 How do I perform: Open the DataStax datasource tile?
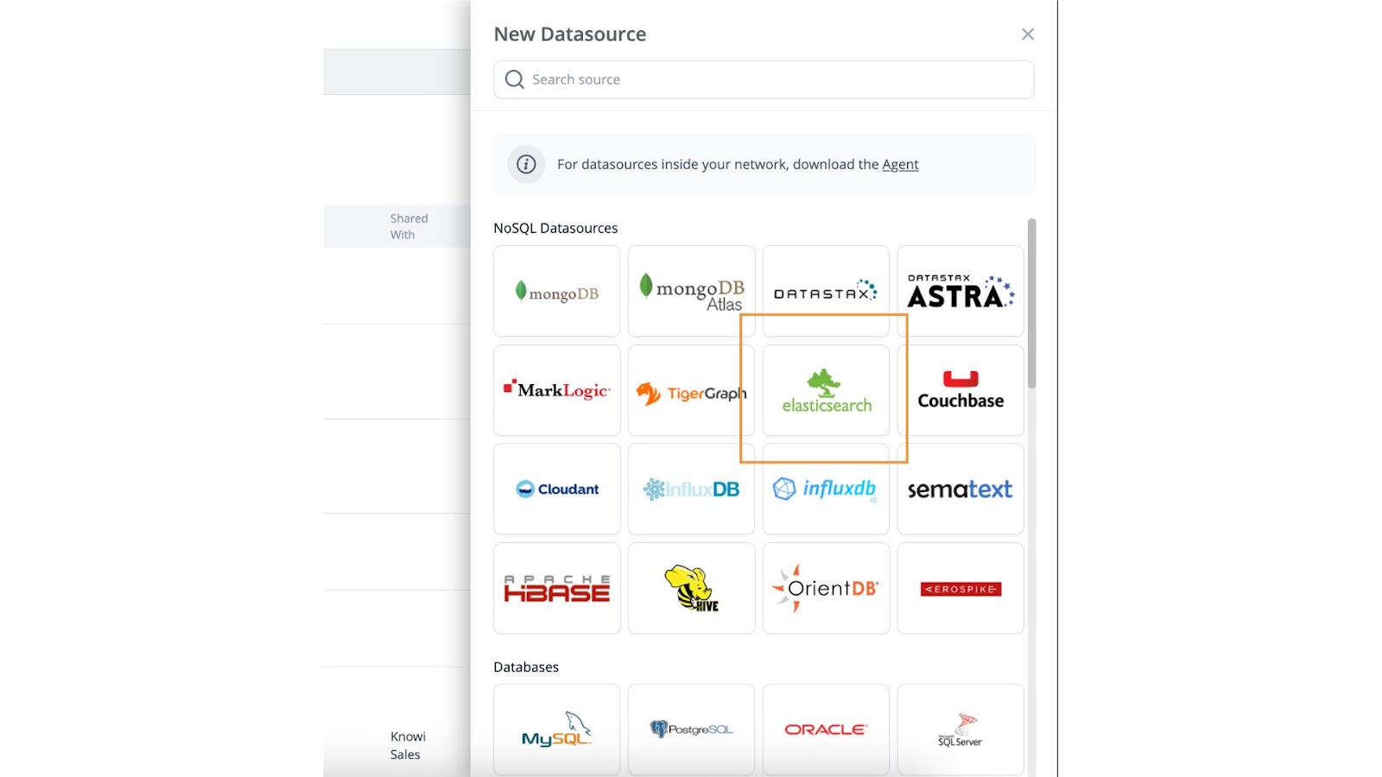[x=826, y=291]
